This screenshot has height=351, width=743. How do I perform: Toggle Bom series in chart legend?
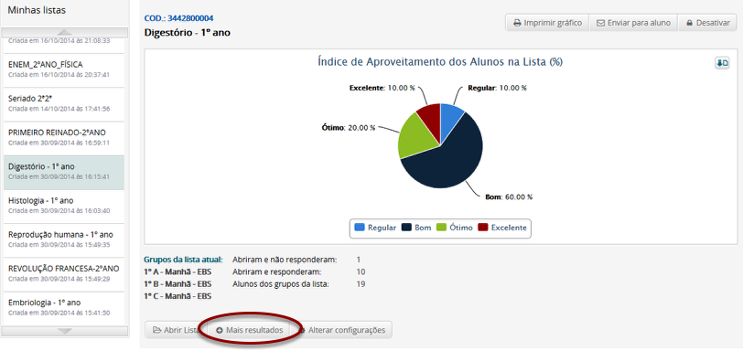[x=416, y=228]
